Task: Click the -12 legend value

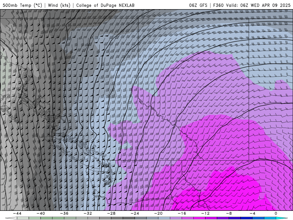Action: [x=205, y=213]
